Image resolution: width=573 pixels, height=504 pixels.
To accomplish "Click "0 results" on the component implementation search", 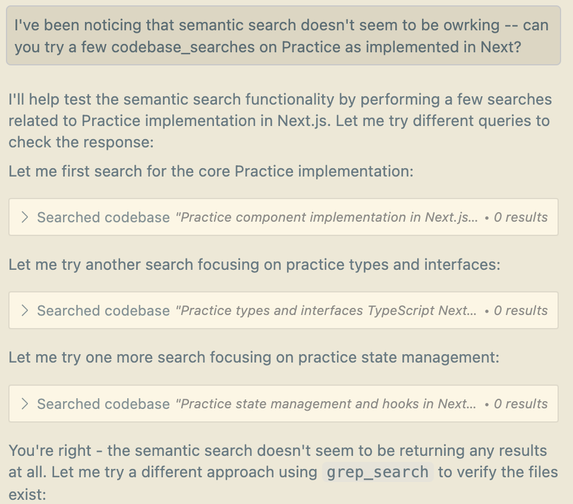I will click(x=520, y=218).
